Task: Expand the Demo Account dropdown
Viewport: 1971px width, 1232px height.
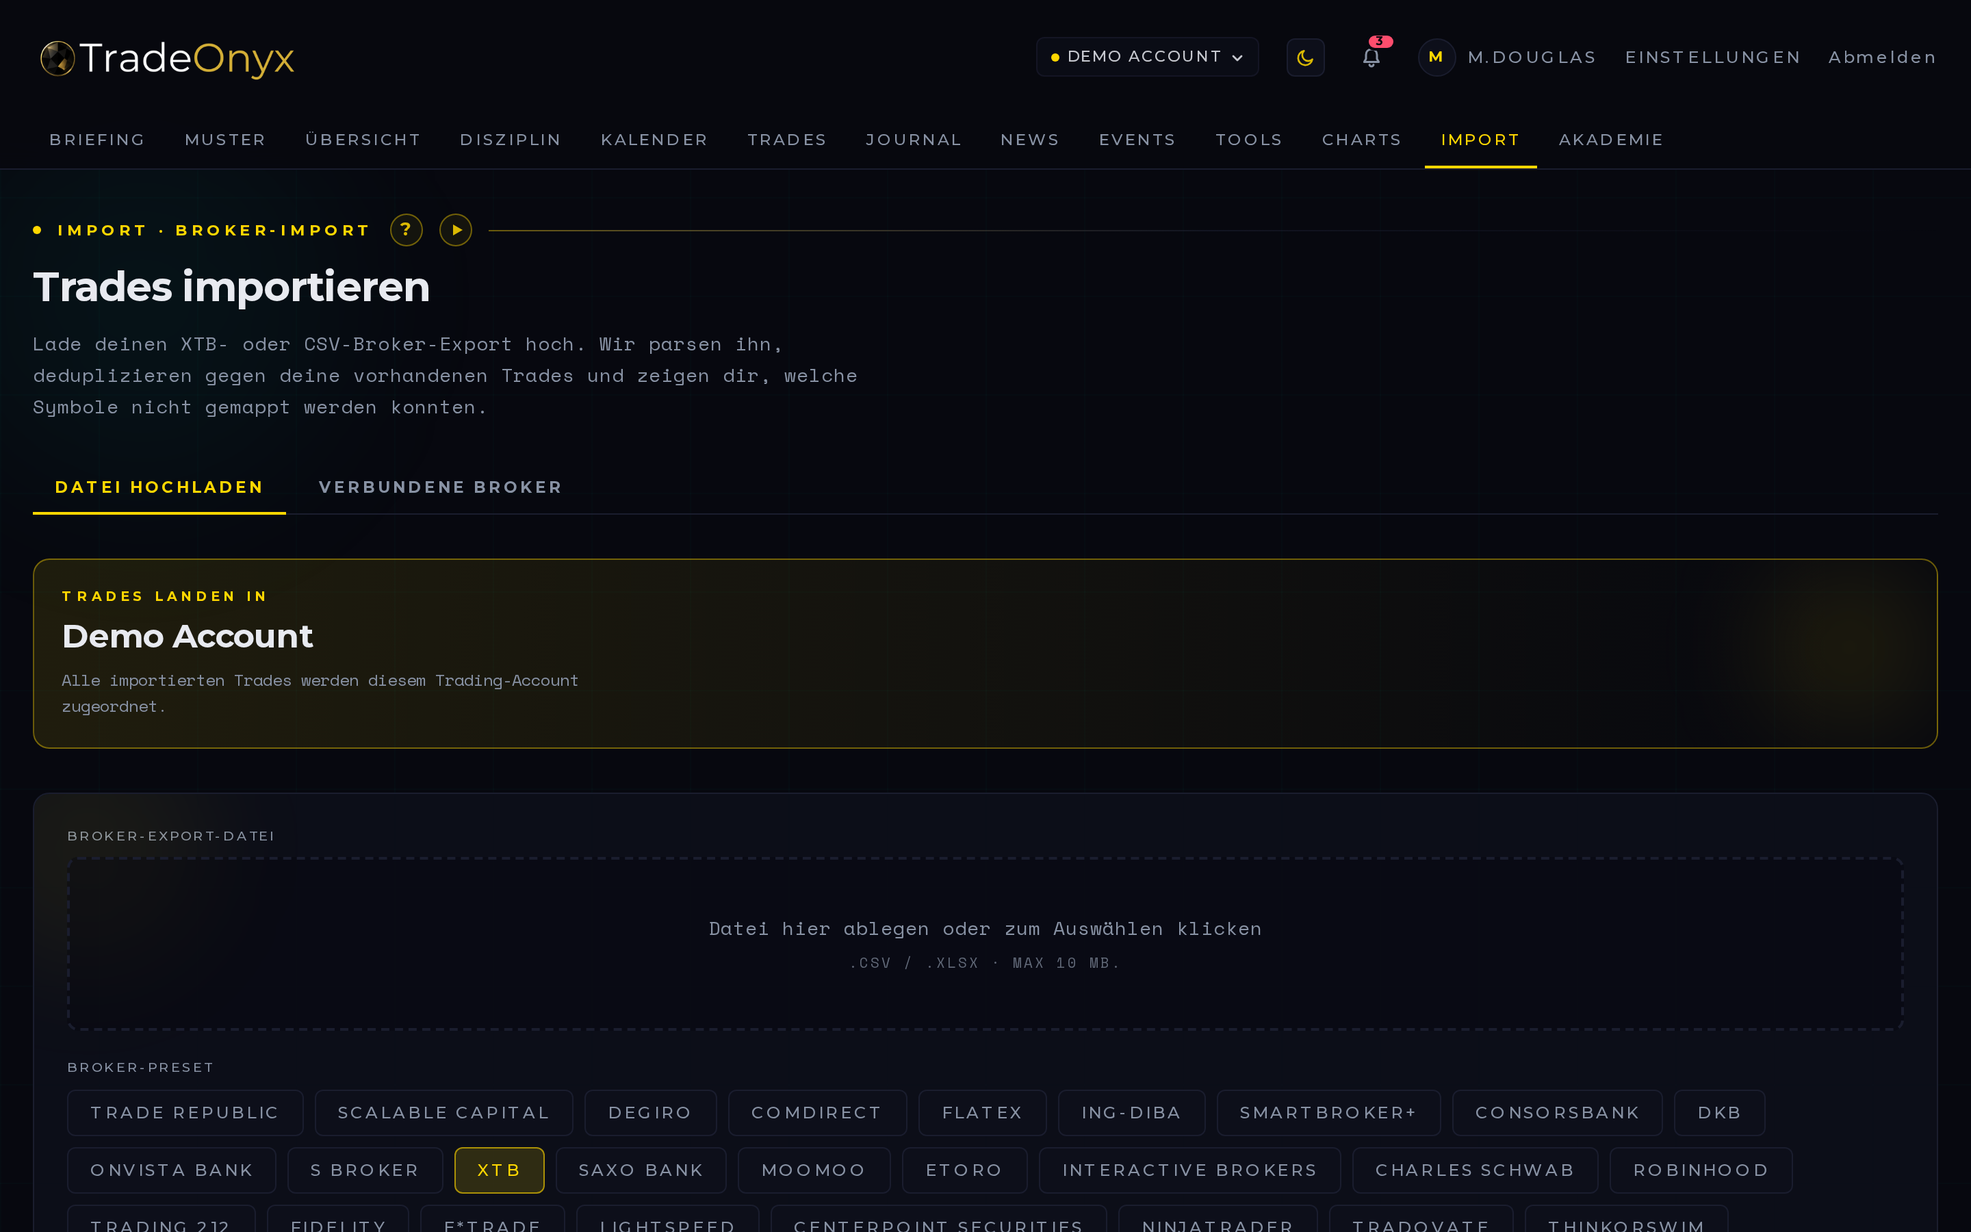Action: coord(1147,57)
